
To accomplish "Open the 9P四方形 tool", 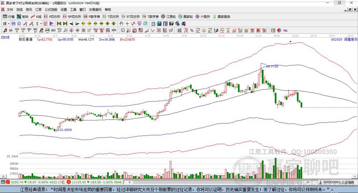I will (72, 17).
